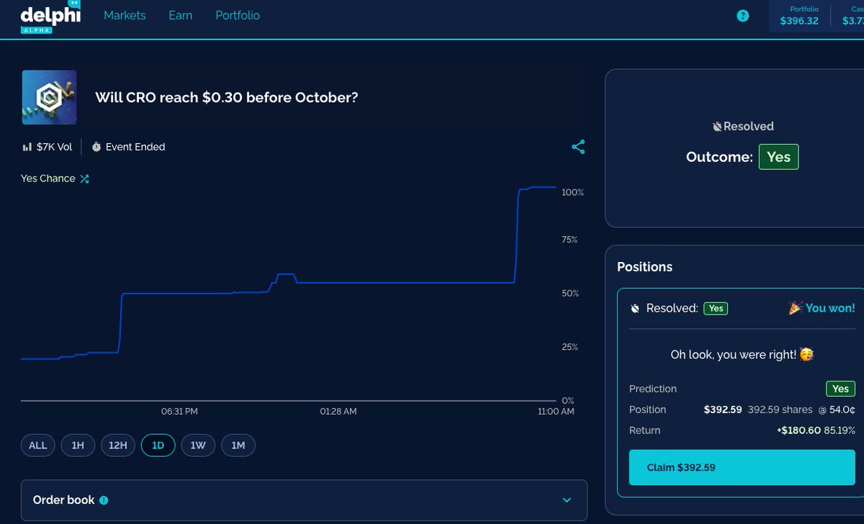Screen dimensions: 864x524
Task: Click the 01:28 AM chart axis label
Action: click(338, 412)
